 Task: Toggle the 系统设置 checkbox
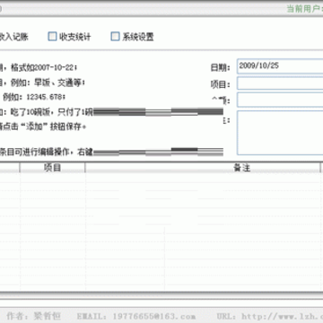click(115, 37)
